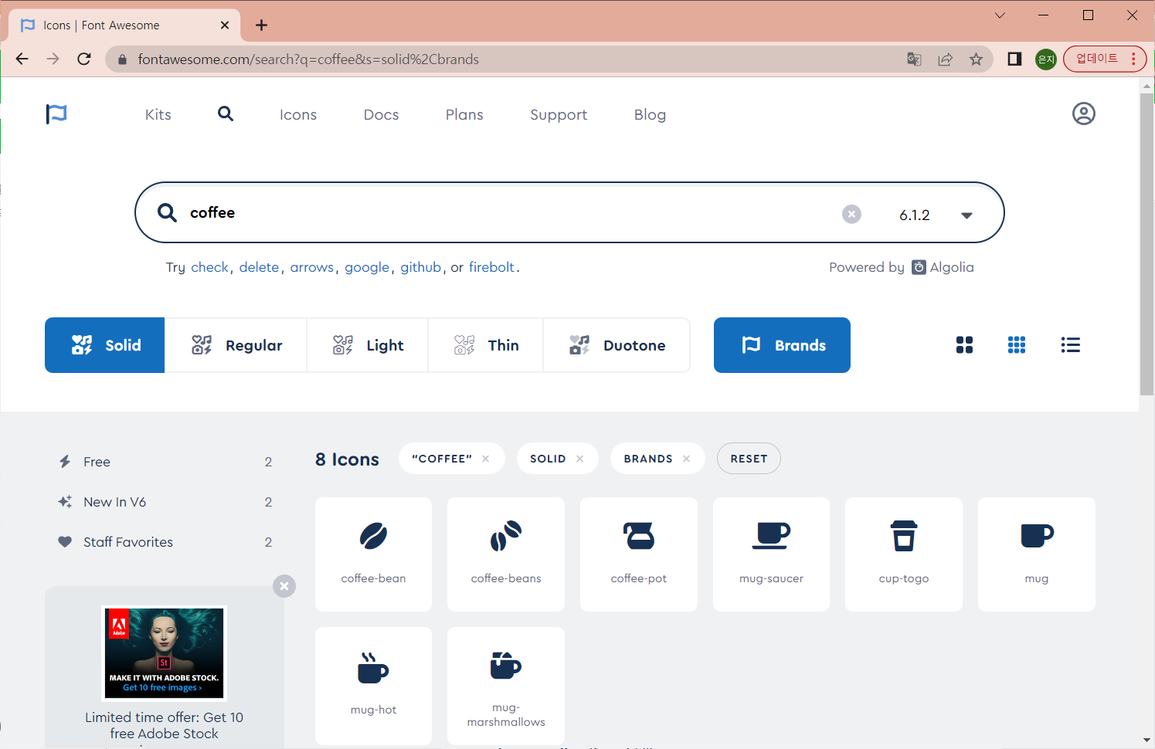The height and width of the screenshot is (749, 1155).
Task: Go to Docs in navigation
Action: [382, 114]
